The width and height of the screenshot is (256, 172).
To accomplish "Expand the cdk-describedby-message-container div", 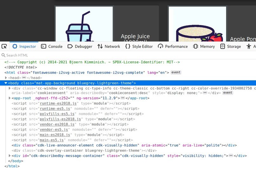I will [10, 156].
